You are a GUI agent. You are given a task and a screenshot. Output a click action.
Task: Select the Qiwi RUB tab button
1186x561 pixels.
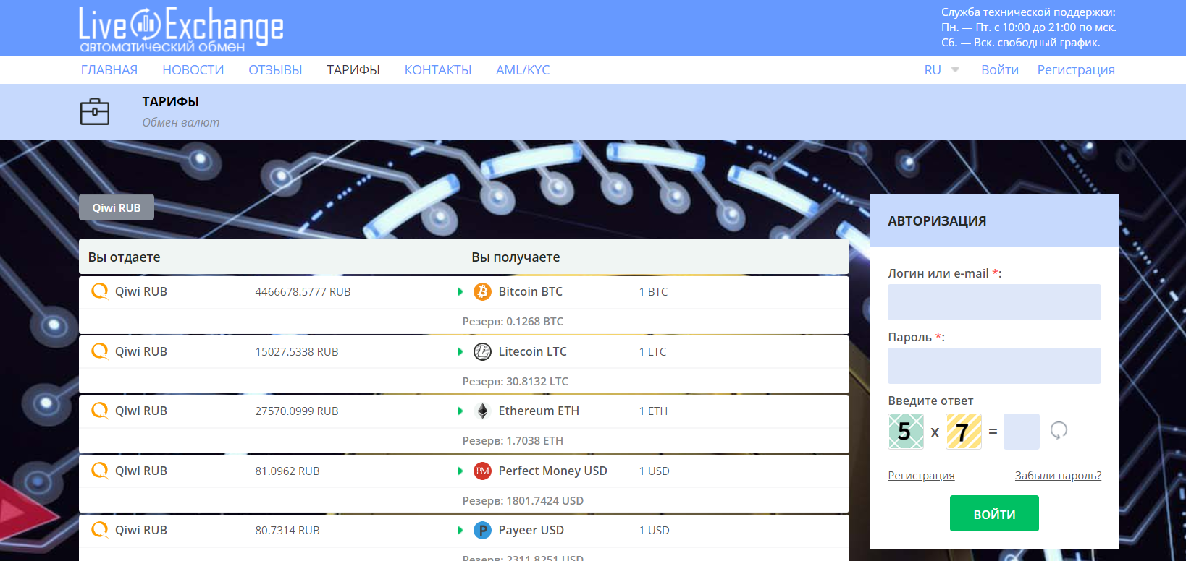pos(117,207)
